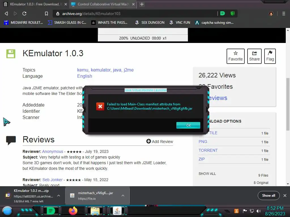
Task: Open the j2me topic link
Action: [129, 70]
